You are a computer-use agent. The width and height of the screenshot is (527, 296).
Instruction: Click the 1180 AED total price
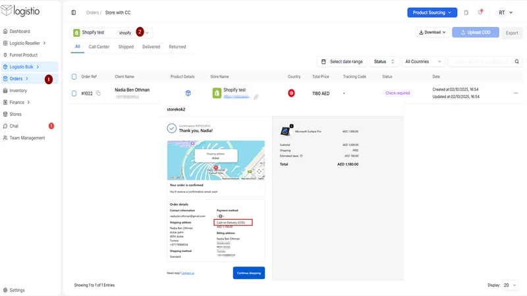[321, 93]
